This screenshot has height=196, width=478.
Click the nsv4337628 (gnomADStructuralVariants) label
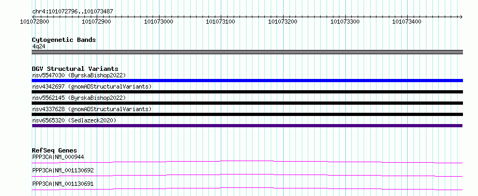(92, 109)
